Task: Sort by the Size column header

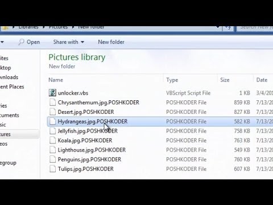Action: tap(225, 80)
